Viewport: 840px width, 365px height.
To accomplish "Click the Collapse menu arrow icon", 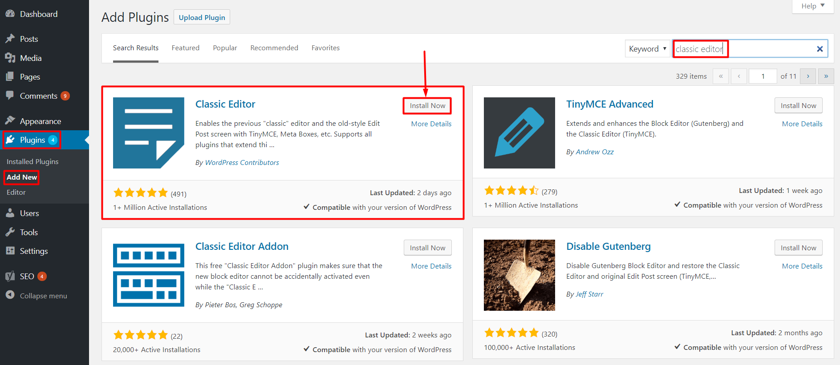I will tap(10, 295).
